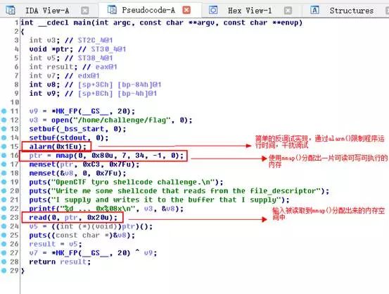Screen dimensions: 389x294
Task: Toggle breakpoint dot on line 20
Action: (x=4, y=191)
